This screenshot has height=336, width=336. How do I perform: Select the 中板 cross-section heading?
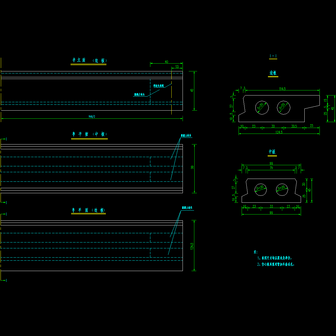(272, 152)
